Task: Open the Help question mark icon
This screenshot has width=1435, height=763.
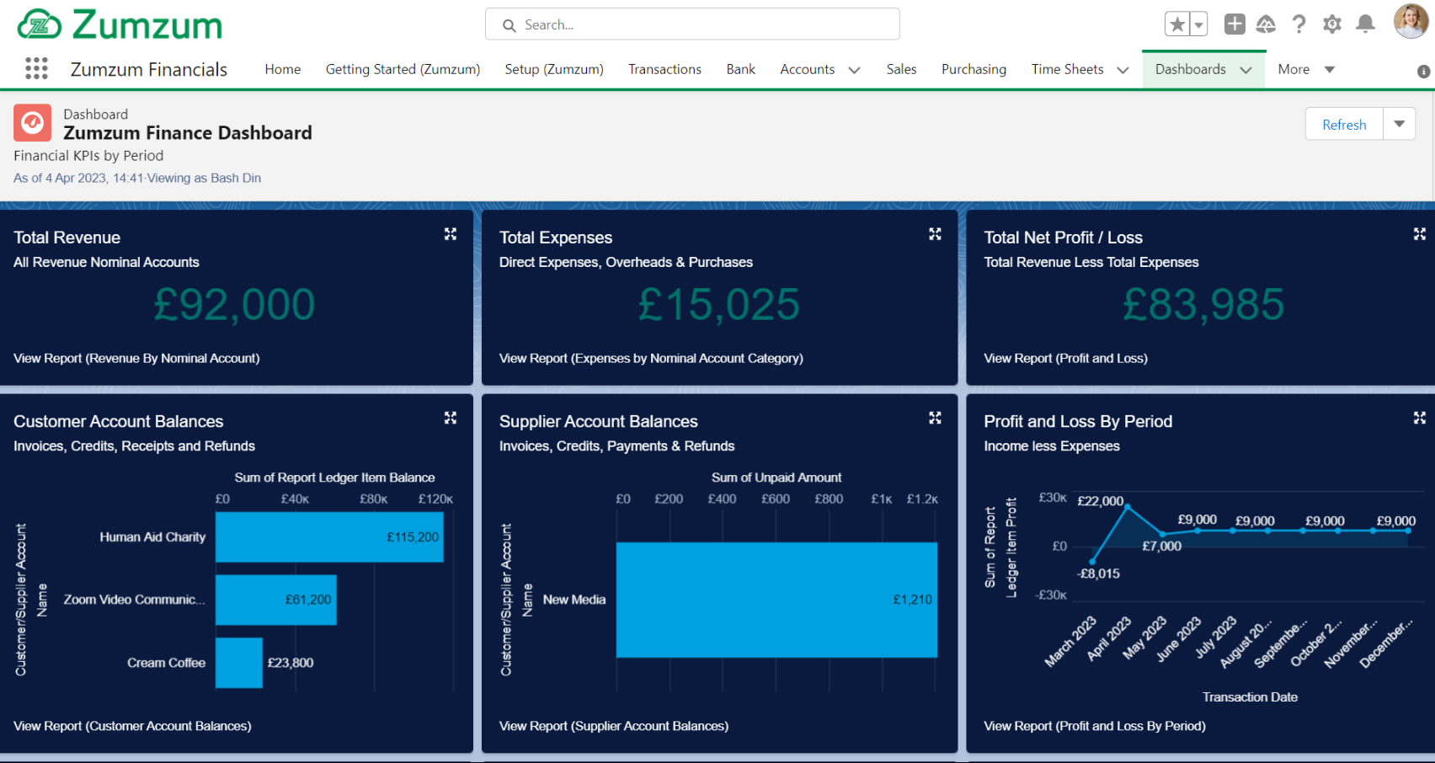Action: click(1299, 24)
